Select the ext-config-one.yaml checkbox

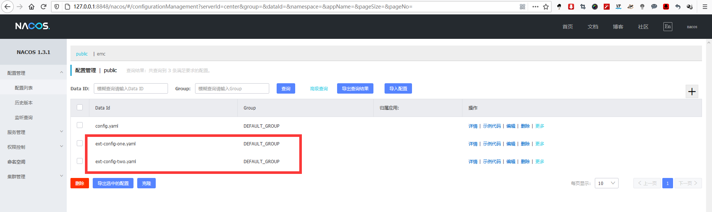[x=80, y=143]
